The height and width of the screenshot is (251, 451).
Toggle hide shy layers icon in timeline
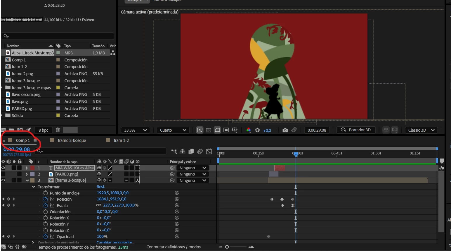click(183, 151)
